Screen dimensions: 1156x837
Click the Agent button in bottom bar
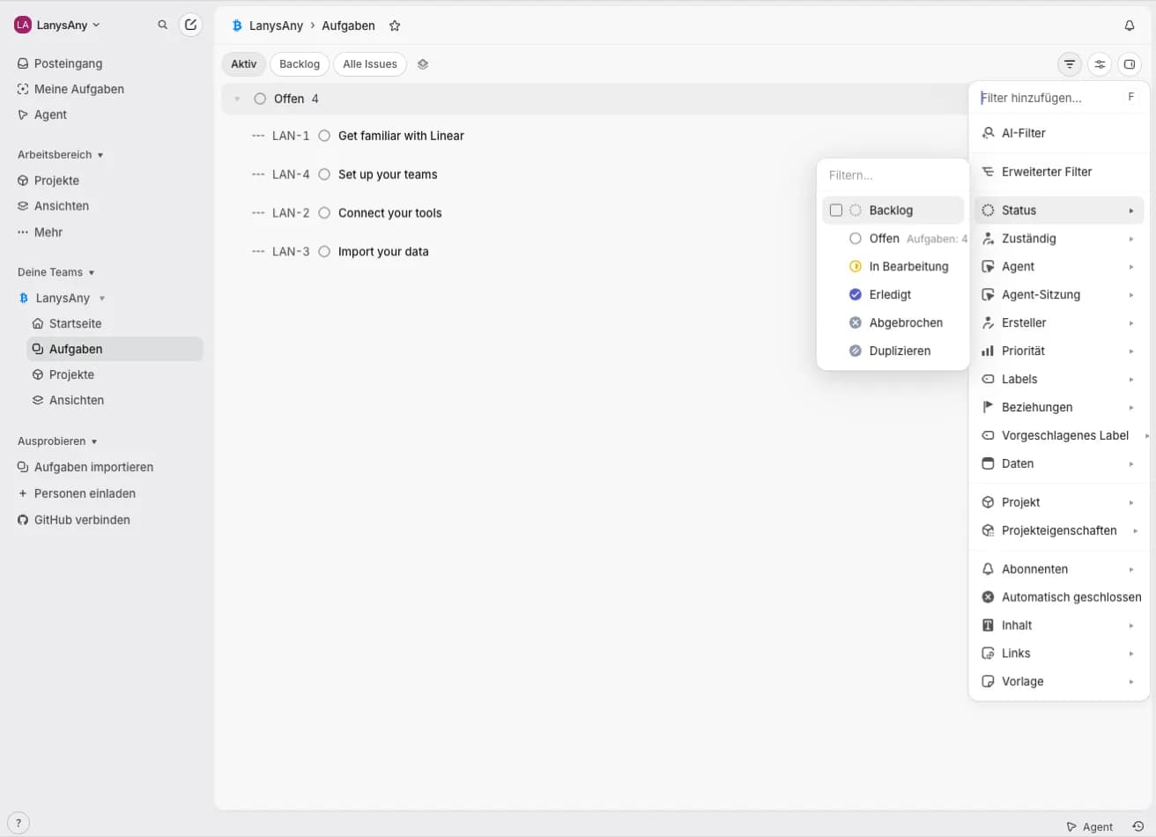coord(1090,826)
